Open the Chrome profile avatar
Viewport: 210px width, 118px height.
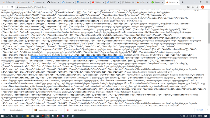[203, 7]
